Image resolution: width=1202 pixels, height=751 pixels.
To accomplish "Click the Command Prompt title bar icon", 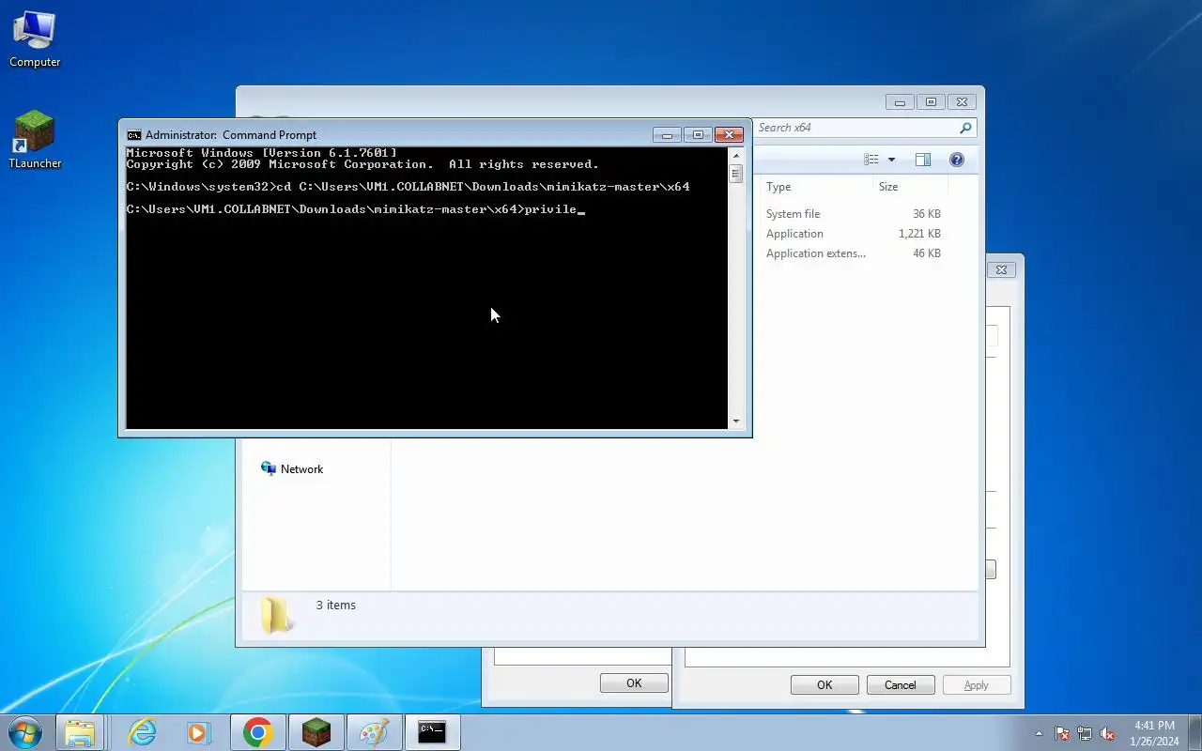I will coord(134,135).
